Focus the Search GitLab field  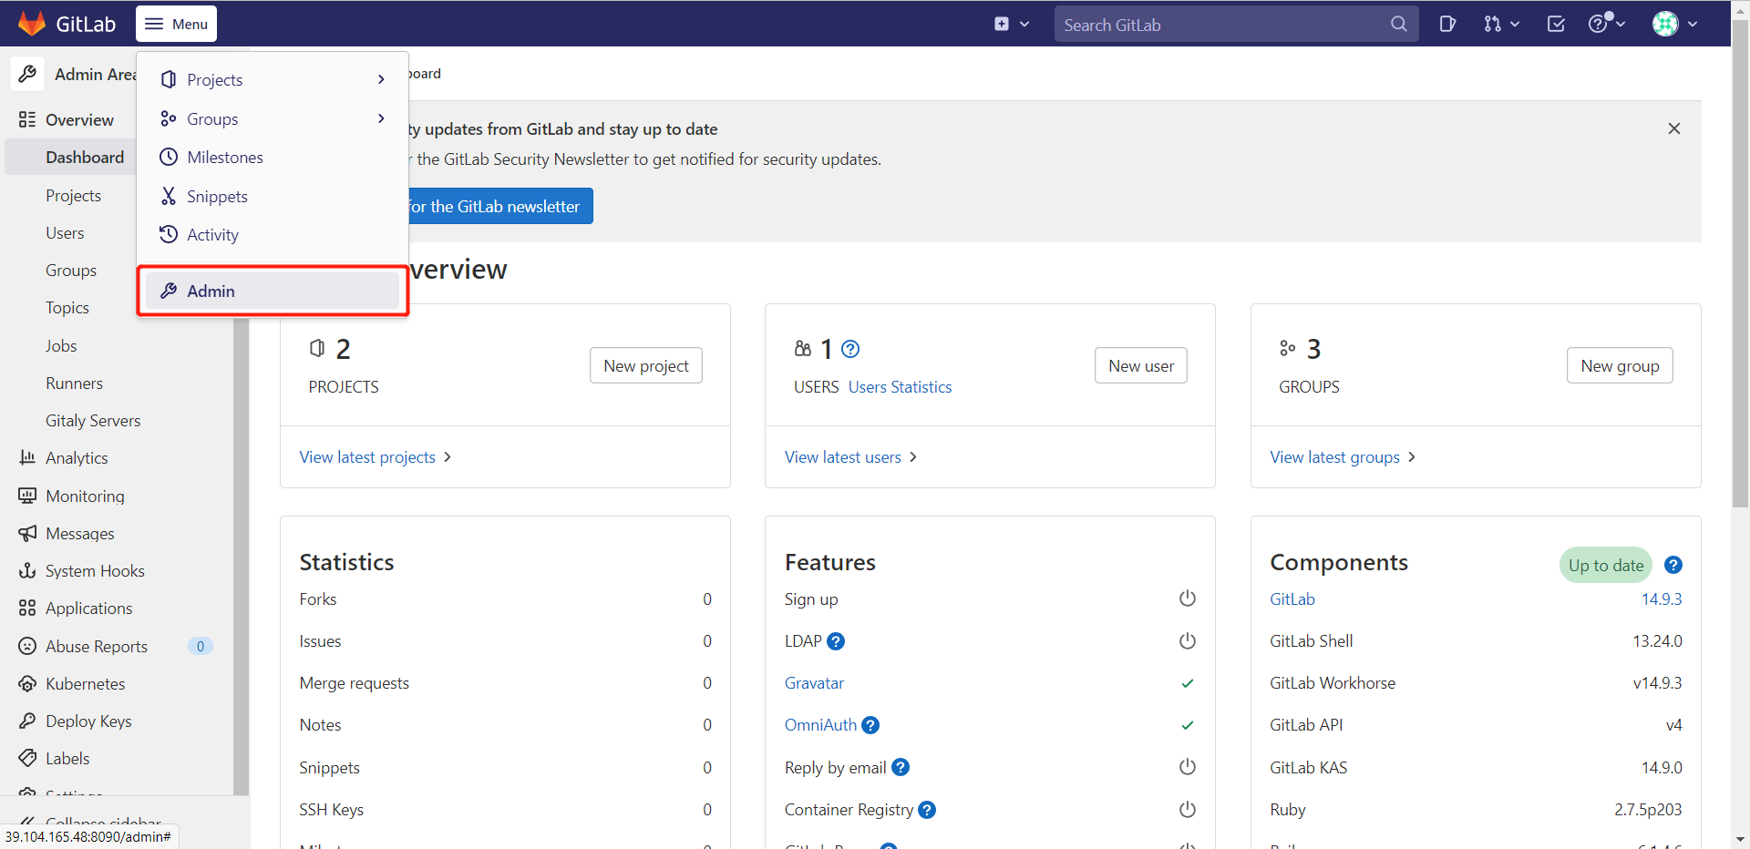coord(1236,25)
